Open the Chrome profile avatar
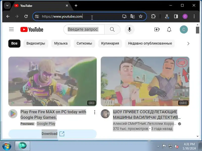The width and height of the screenshot is (202, 151). tap(185, 16)
